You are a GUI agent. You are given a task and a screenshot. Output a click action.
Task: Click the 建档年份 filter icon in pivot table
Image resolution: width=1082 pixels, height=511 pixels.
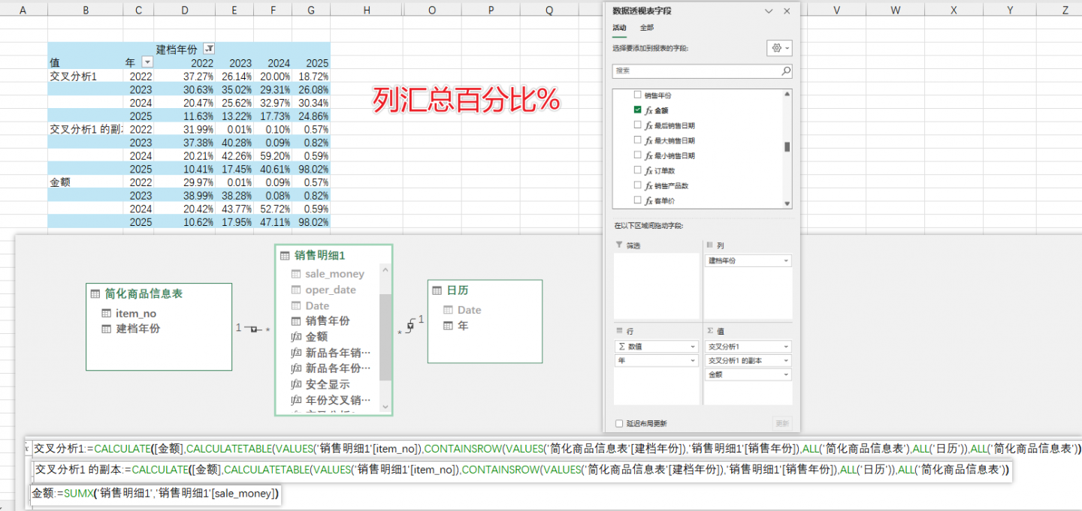209,49
